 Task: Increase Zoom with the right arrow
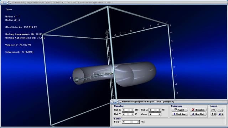point(160,114)
